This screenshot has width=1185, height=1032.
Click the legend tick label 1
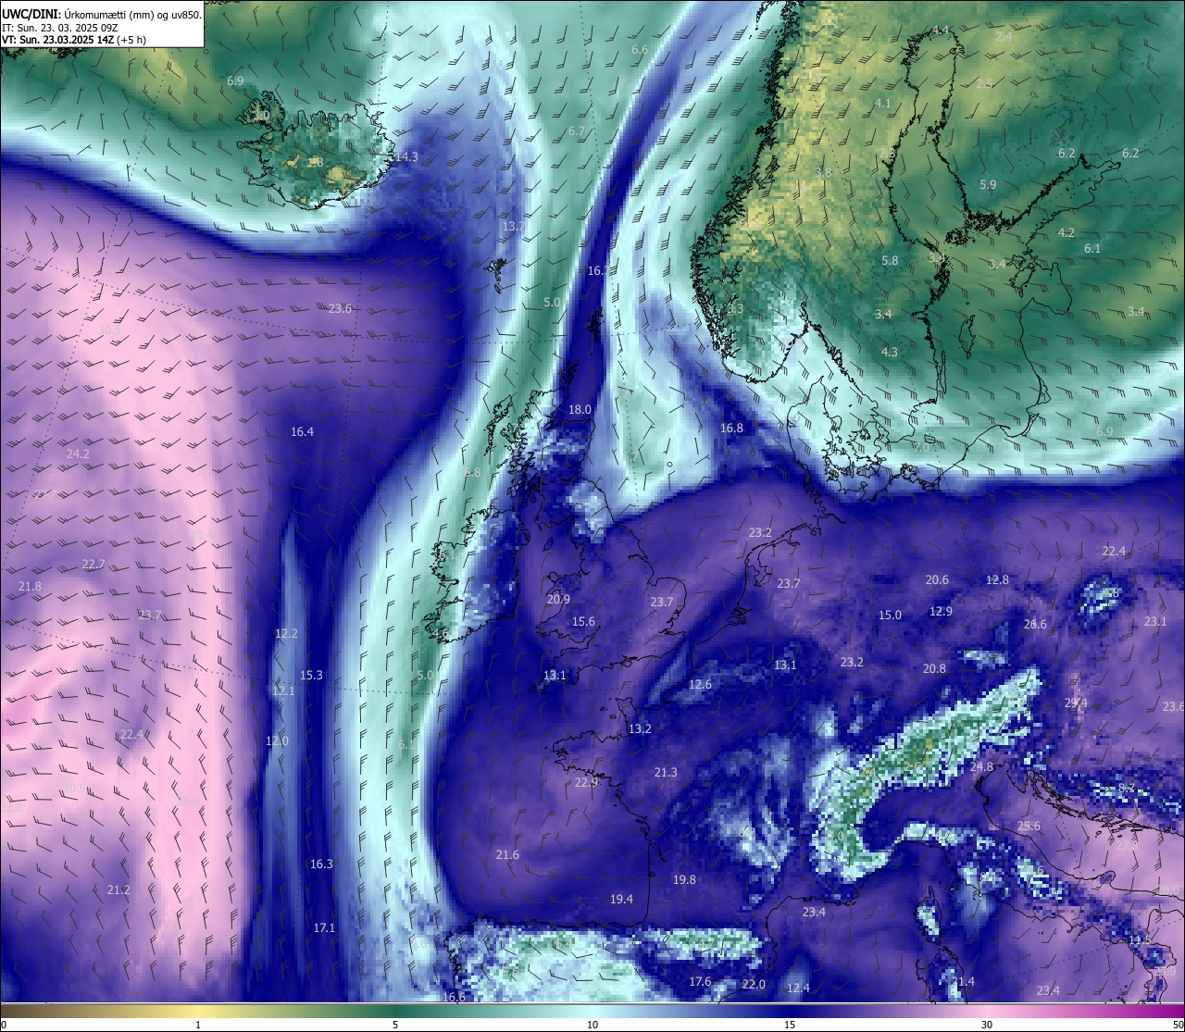point(198,1025)
